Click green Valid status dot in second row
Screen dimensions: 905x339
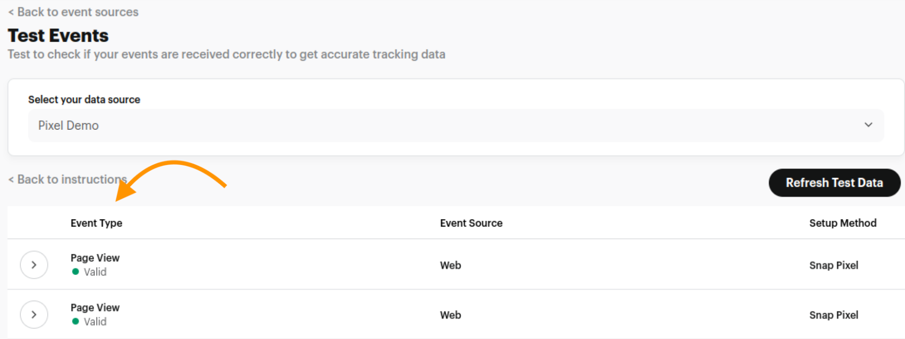pyautogui.click(x=76, y=321)
